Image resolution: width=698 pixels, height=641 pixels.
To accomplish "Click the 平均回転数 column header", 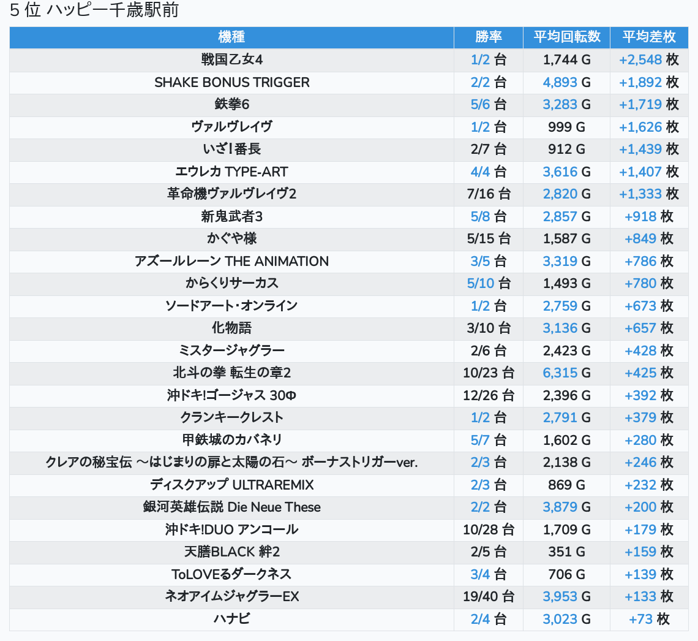I will (x=566, y=37).
